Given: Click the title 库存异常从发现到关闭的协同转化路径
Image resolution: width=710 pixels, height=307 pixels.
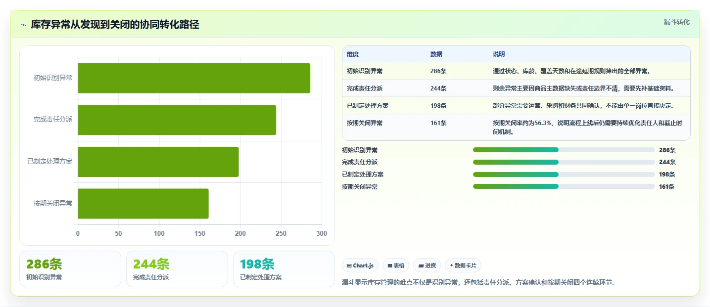Looking at the screenshot, I should [115, 25].
